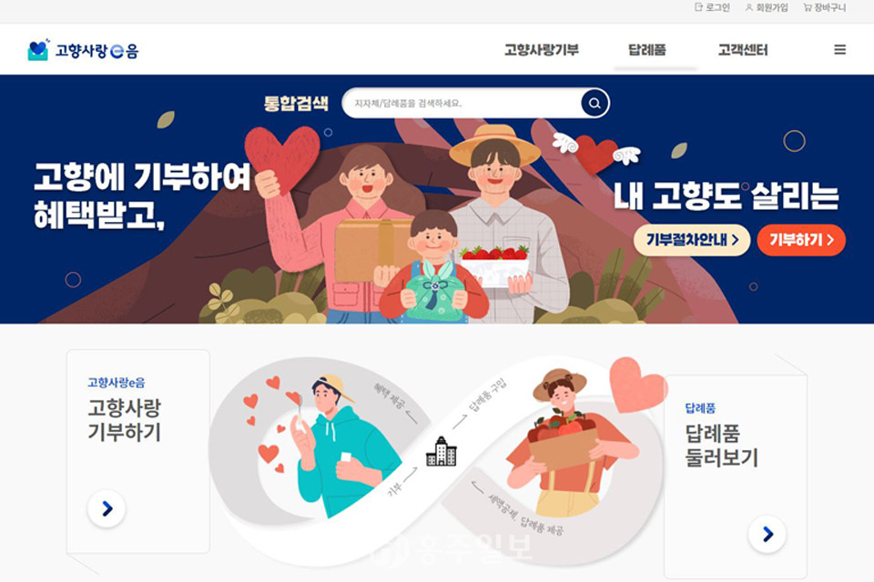Click the building icon in the infinity graphic
The height and width of the screenshot is (582, 874).
pyautogui.click(x=441, y=451)
